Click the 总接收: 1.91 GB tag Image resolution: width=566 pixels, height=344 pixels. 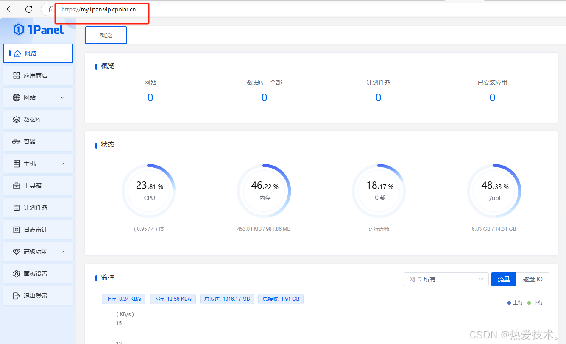[281, 299]
